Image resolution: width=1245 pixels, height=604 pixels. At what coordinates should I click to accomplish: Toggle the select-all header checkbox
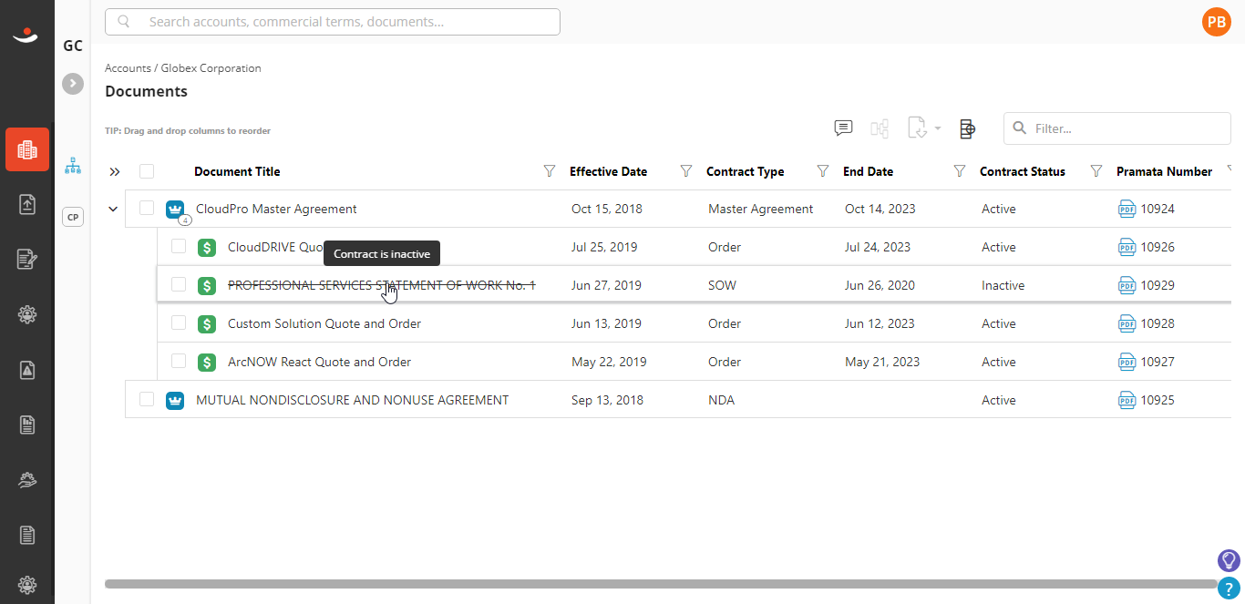point(147,171)
